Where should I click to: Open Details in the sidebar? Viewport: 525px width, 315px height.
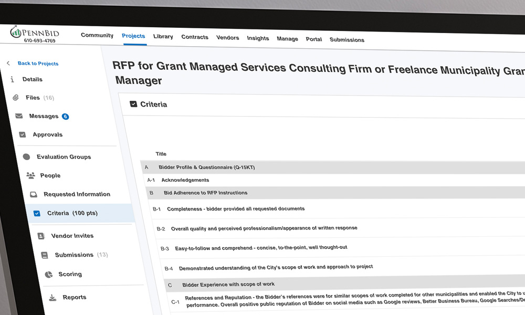32,79
